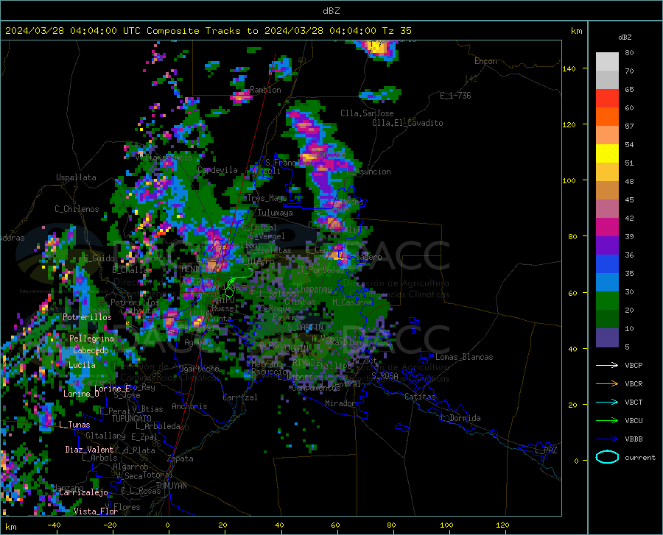Click the Tulumaya map label
Image resolution: width=663 pixels, height=535 pixels.
point(275,213)
